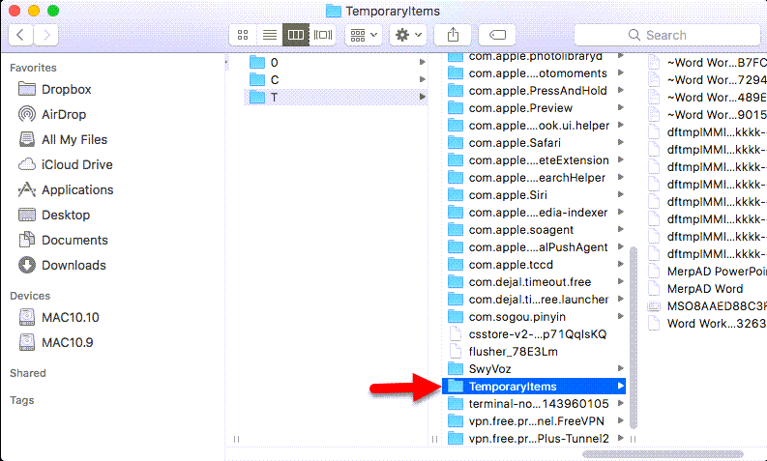Select Dropbox in the Favorites sidebar
Screen dimensions: 767x461
[66, 89]
